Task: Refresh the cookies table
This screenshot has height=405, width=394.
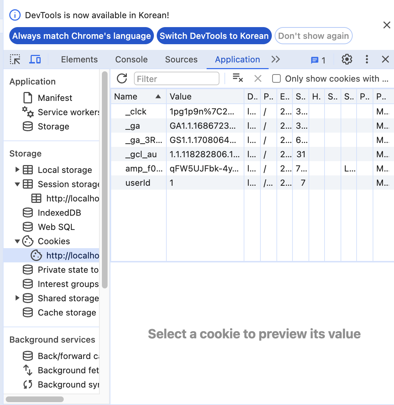Action: [122, 78]
